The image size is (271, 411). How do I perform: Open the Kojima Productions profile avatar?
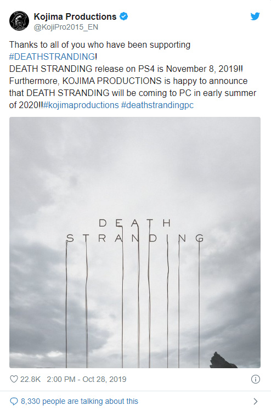click(19, 21)
